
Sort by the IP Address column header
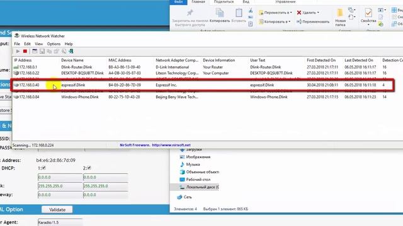(23, 60)
